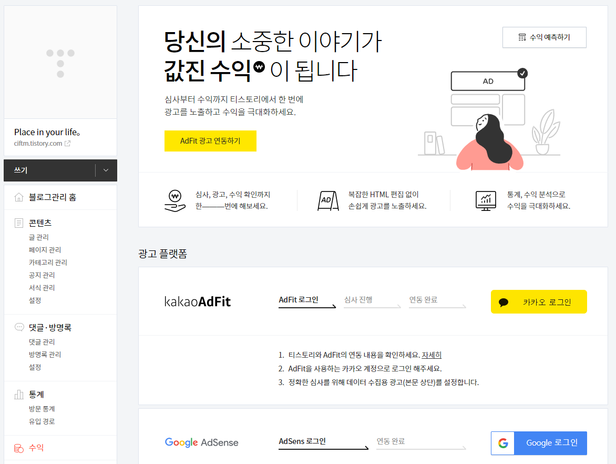Go to 블로그관리 홈
This screenshot has width=616, height=464.
[52, 197]
